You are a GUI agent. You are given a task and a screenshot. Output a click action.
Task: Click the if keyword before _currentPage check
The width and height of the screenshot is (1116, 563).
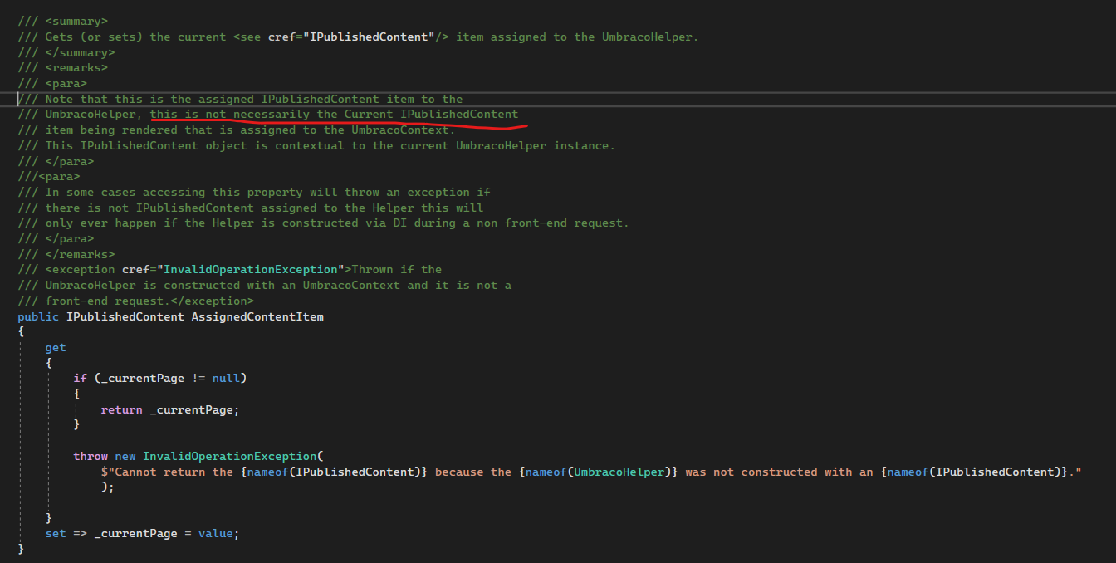coord(80,378)
